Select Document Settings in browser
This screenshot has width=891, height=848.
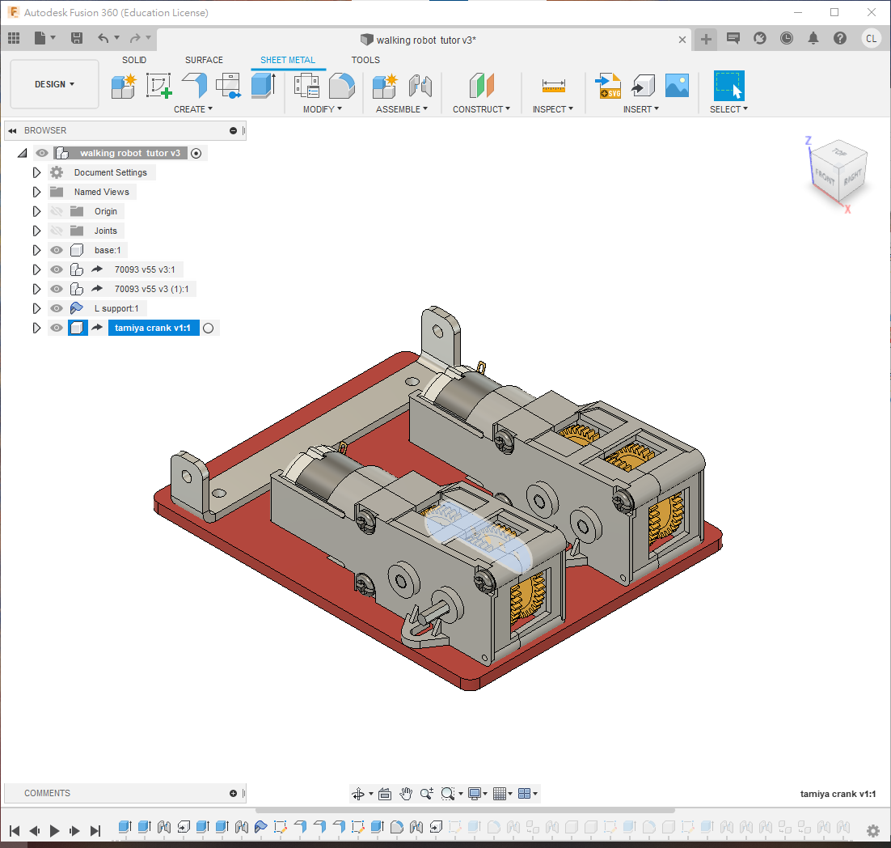(x=110, y=172)
